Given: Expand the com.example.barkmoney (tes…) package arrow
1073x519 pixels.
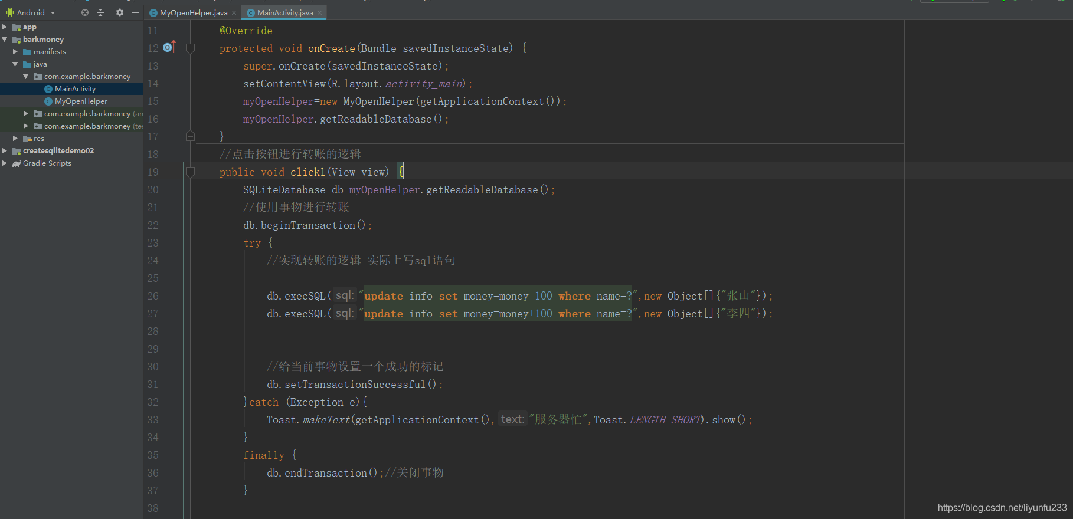Looking at the screenshot, I should coord(26,126).
